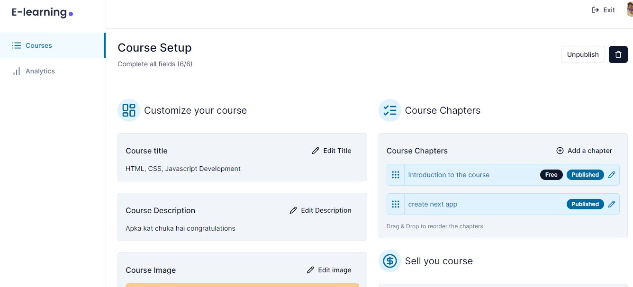Grab the drag handle of Introduction chapter
This screenshot has height=287, width=633.
pyautogui.click(x=396, y=175)
